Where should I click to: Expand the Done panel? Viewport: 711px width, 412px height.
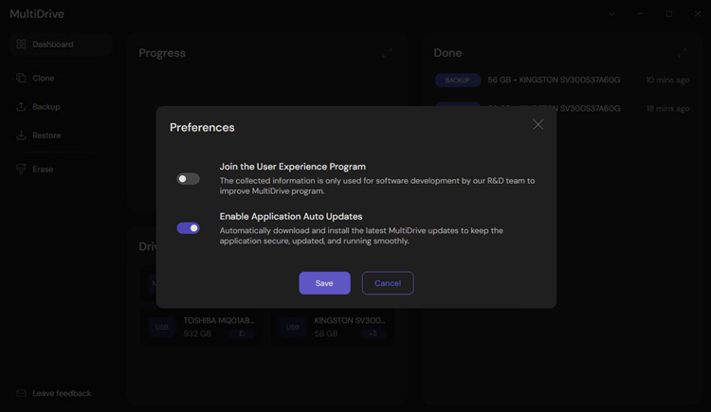(x=682, y=53)
